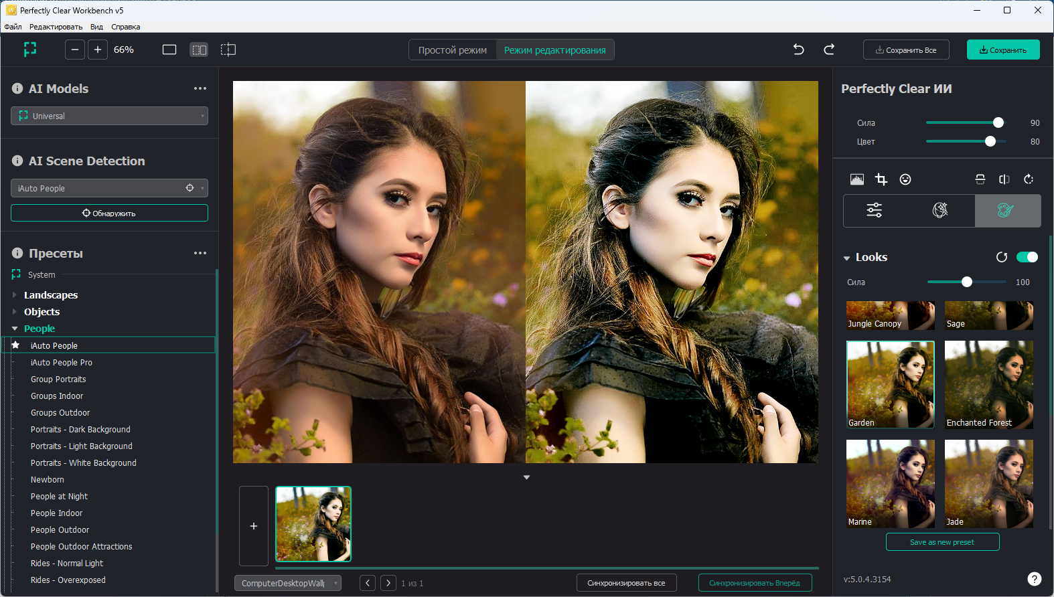Switch to Простой режим tab
This screenshot has height=597, width=1054.
[453, 50]
